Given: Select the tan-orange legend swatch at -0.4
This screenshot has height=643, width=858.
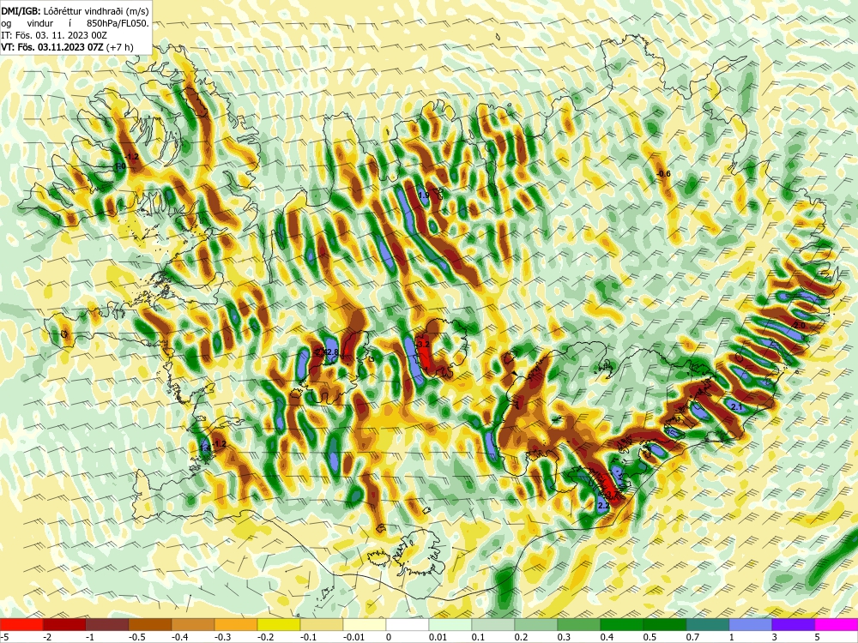Looking at the screenshot, I should (193, 624).
